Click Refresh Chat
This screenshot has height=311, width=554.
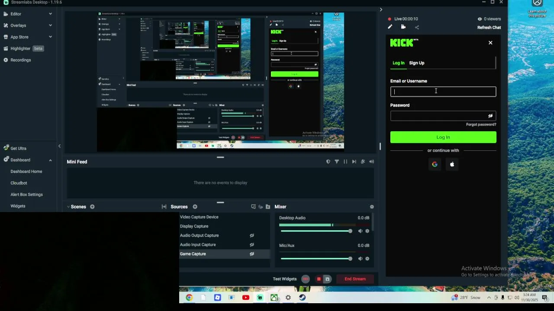[489, 28]
